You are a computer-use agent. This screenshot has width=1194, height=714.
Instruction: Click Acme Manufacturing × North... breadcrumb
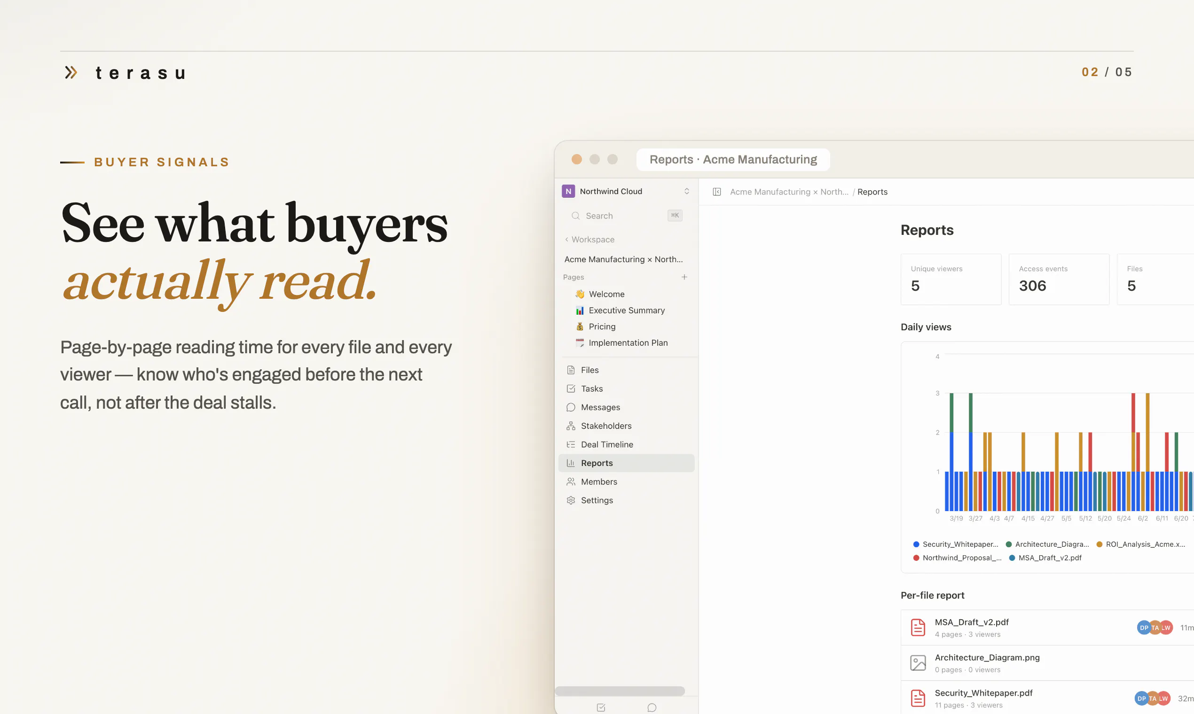tap(789, 192)
